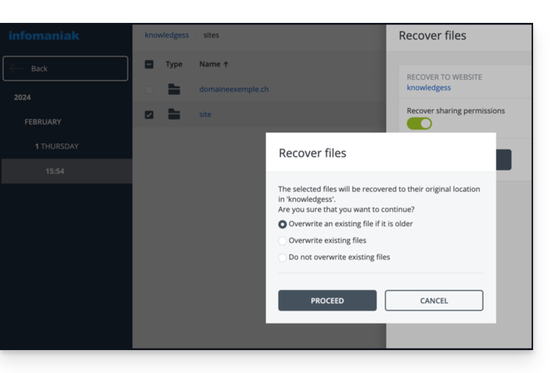Check the domaineexemple.ch row checkbox

pos(149,90)
